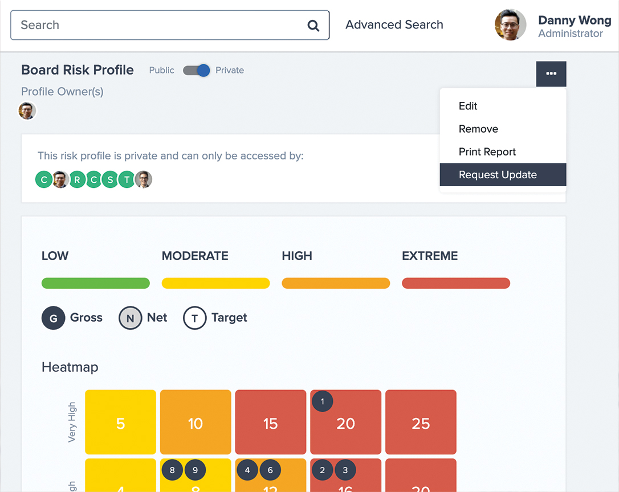Click the green LOW legend bar
The width and height of the screenshot is (619, 492).
[96, 283]
